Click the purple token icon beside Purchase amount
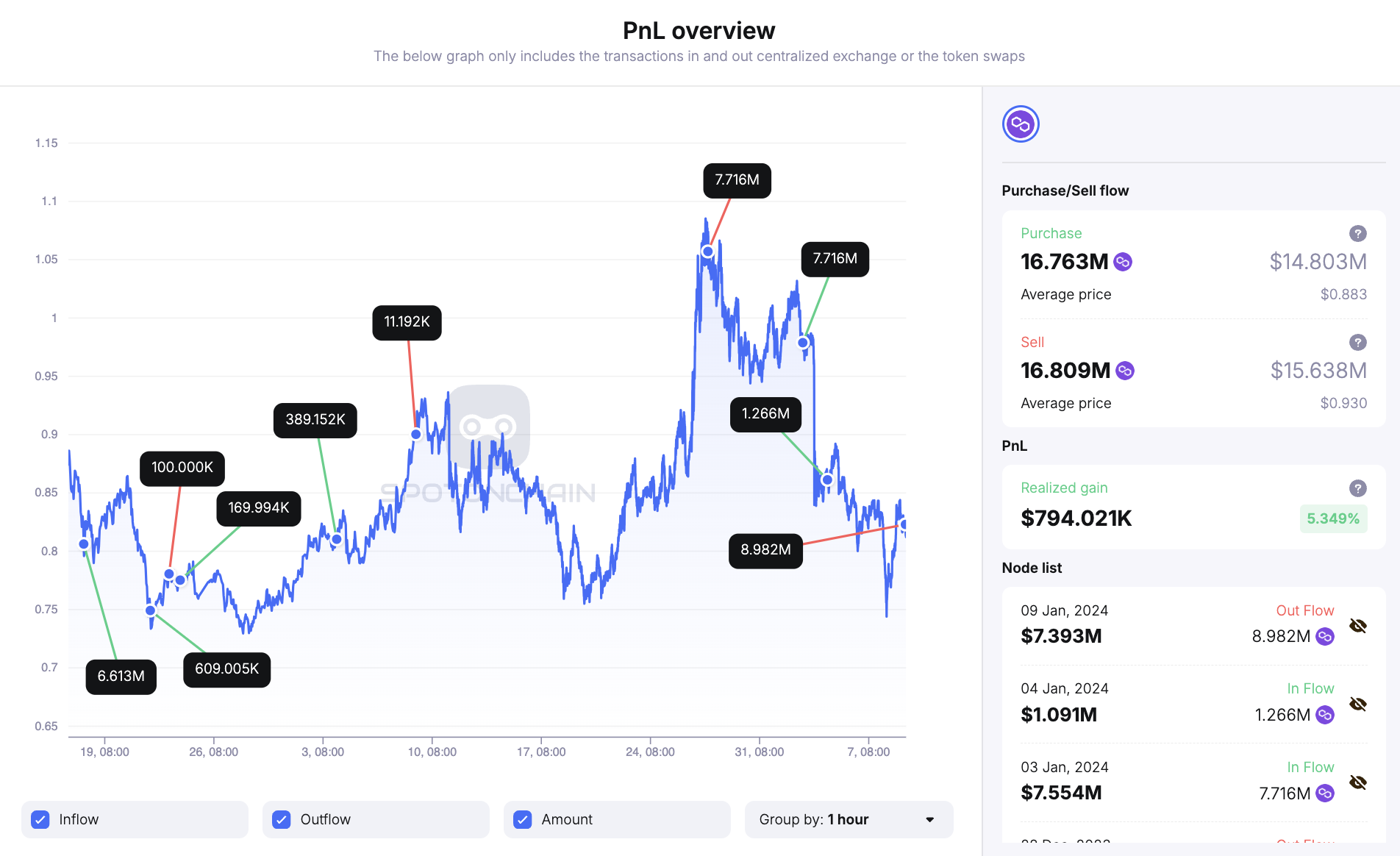1400x856 pixels. [1123, 262]
